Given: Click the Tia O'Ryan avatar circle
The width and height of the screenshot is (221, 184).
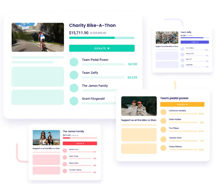Looking at the screenshot, I should [x=163, y=130].
